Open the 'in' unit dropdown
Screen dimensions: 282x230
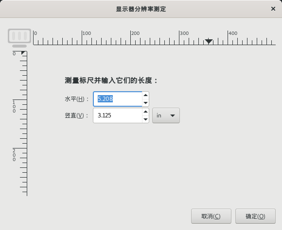tap(166, 115)
